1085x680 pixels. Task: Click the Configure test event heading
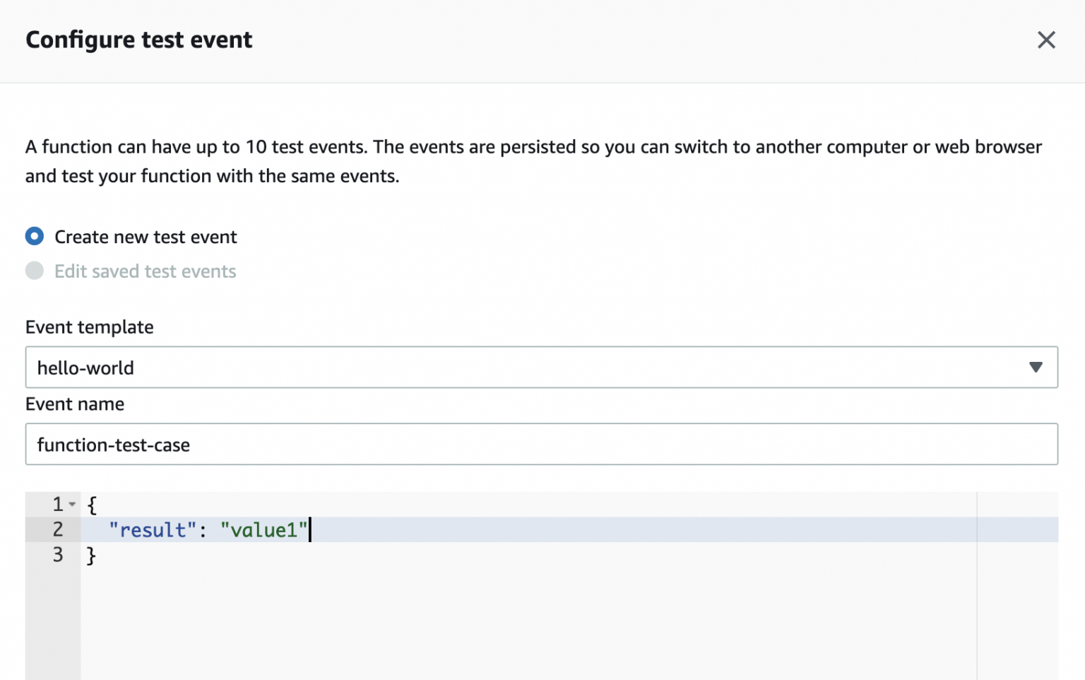click(x=138, y=40)
